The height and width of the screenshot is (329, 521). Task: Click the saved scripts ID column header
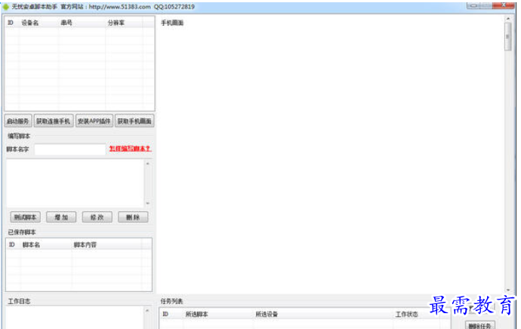coord(12,245)
